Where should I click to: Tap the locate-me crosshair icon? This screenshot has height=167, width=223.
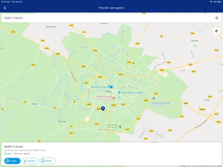pos(217,18)
